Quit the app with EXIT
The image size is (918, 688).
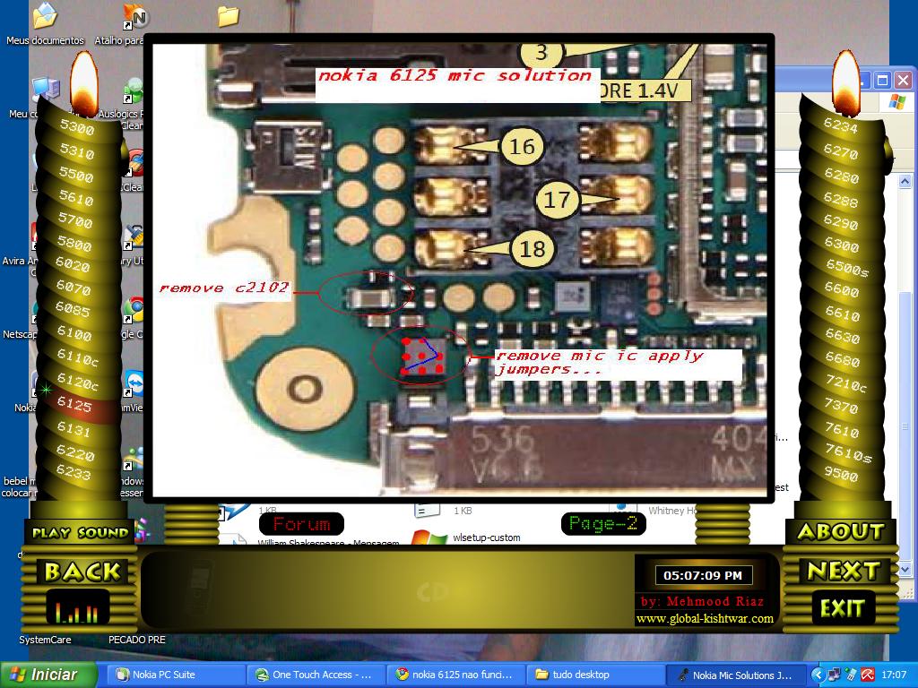point(842,608)
